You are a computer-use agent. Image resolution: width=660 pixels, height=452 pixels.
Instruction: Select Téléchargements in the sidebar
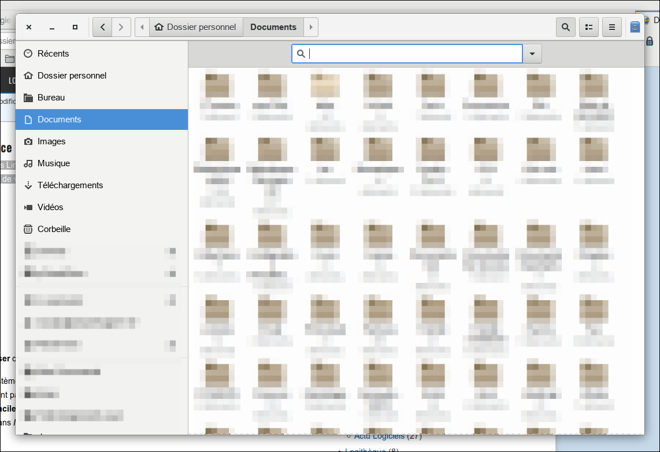pos(70,185)
